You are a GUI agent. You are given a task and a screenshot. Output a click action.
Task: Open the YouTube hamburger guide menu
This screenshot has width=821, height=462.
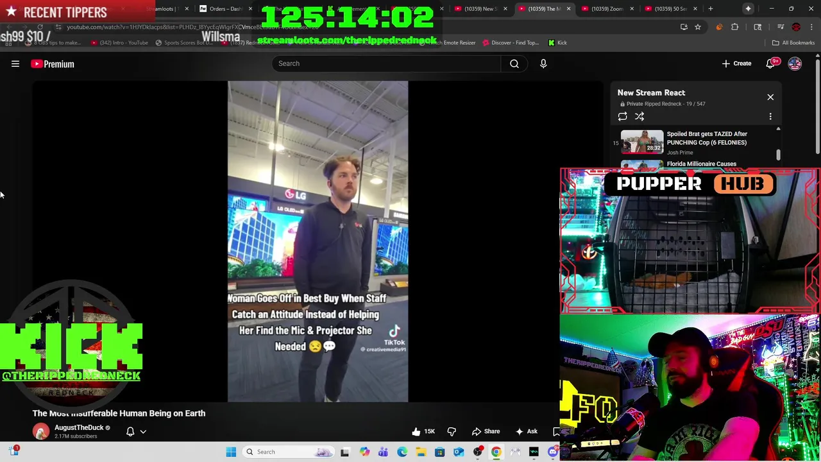15,64
